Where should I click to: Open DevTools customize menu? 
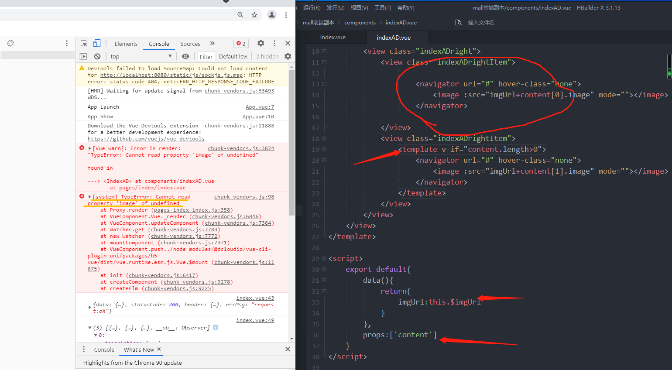click(x=274, y=43)
